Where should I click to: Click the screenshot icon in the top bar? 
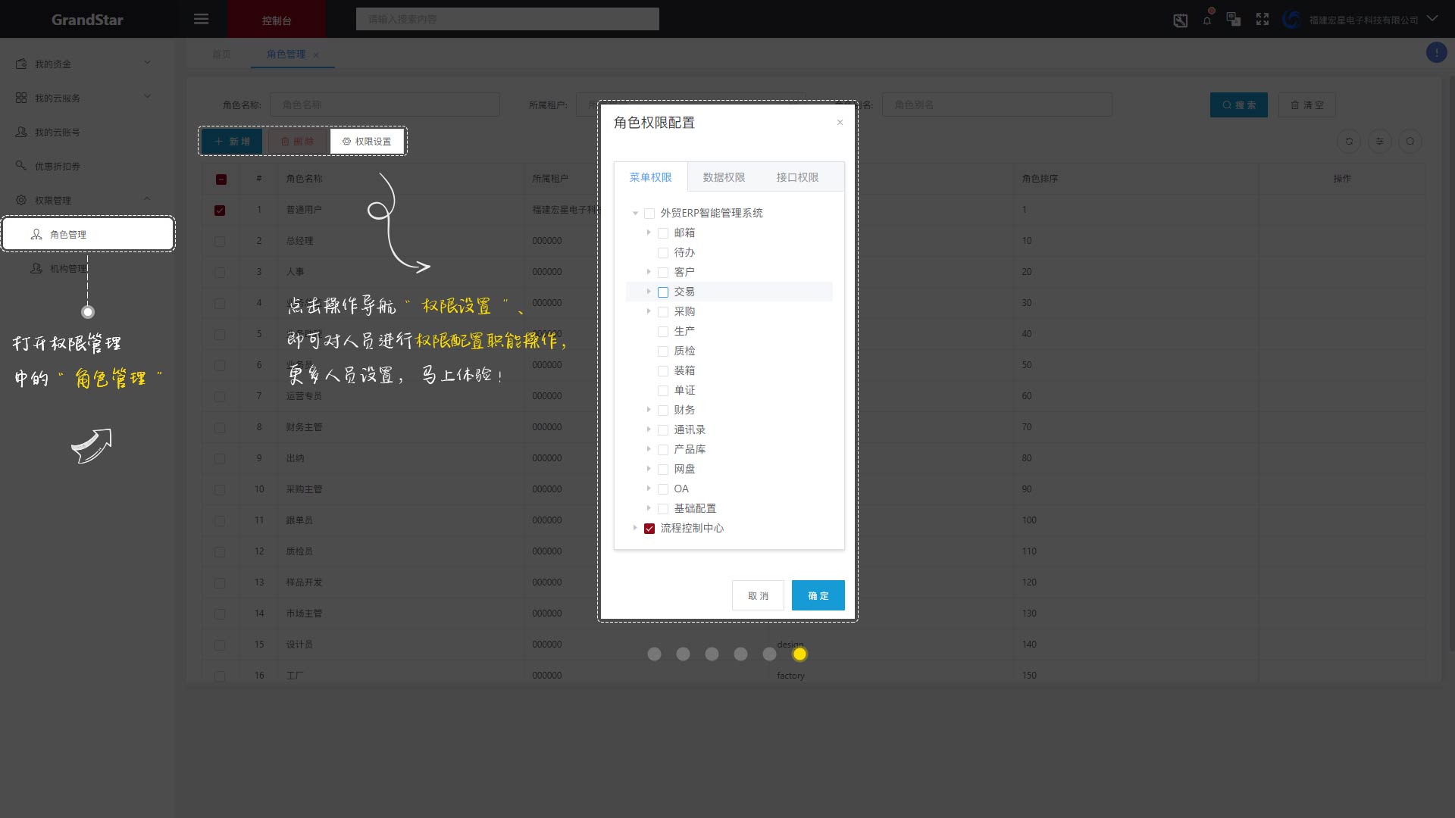1181,20
